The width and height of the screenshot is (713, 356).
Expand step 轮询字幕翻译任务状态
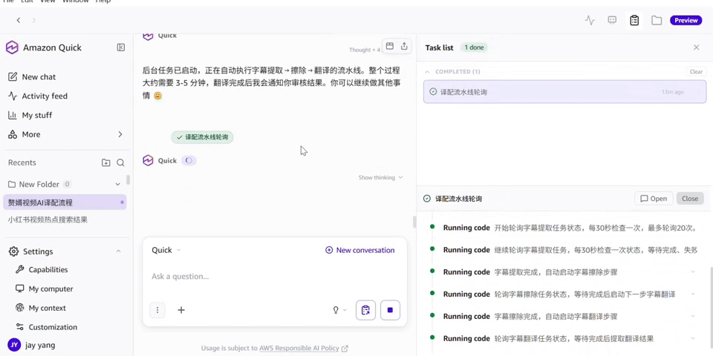(693, 338)
